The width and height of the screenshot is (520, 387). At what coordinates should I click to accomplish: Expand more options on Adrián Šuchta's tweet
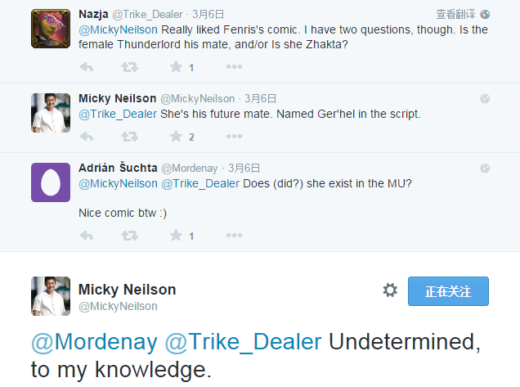click(234, 236)
